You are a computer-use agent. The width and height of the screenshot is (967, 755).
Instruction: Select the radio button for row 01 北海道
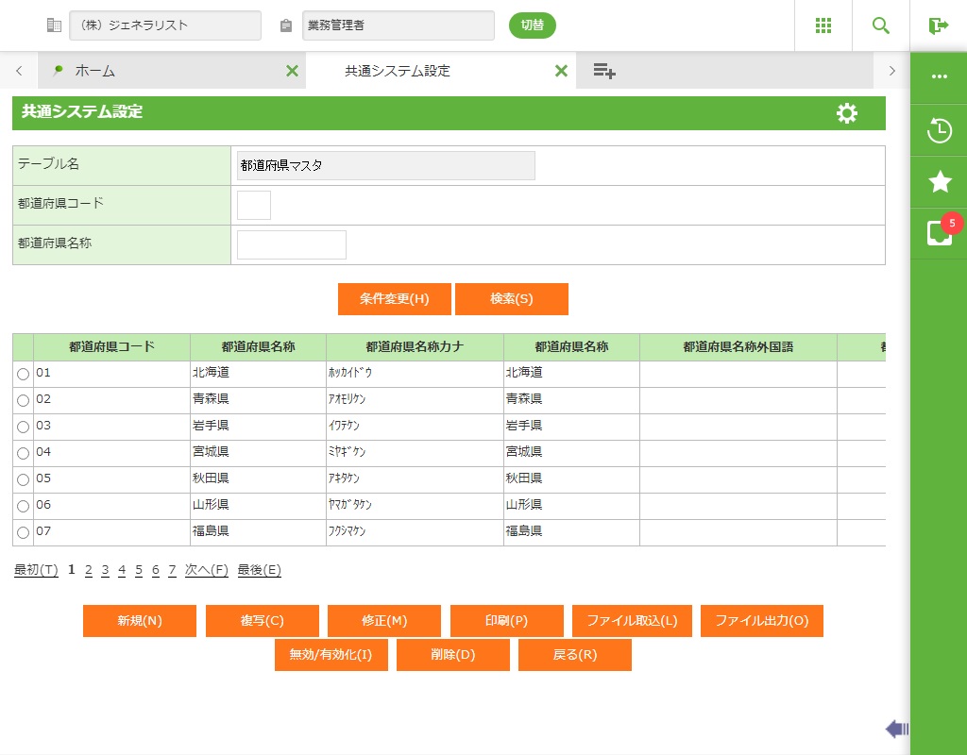[x=23, y=374]
